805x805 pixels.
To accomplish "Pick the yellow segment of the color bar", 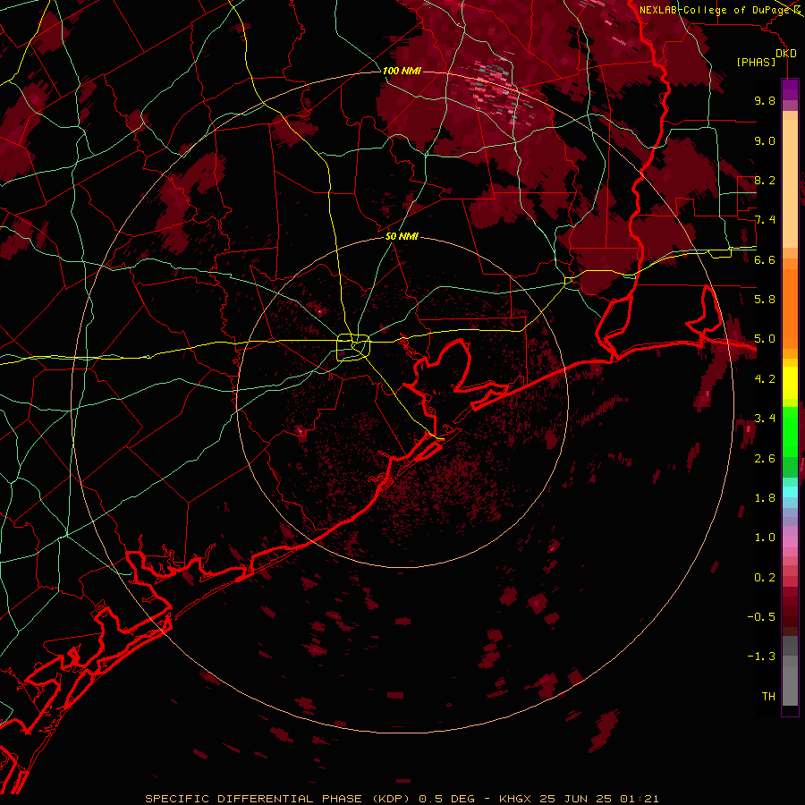I will pyautogui.click(x=790, y=383).
